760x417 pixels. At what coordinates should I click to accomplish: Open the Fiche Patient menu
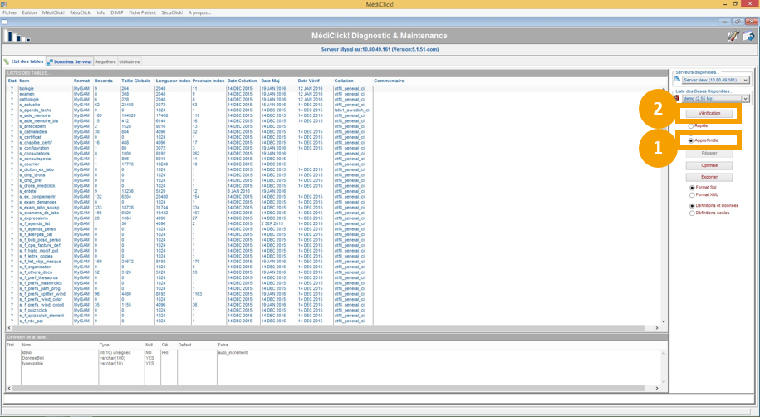point(143,13)
